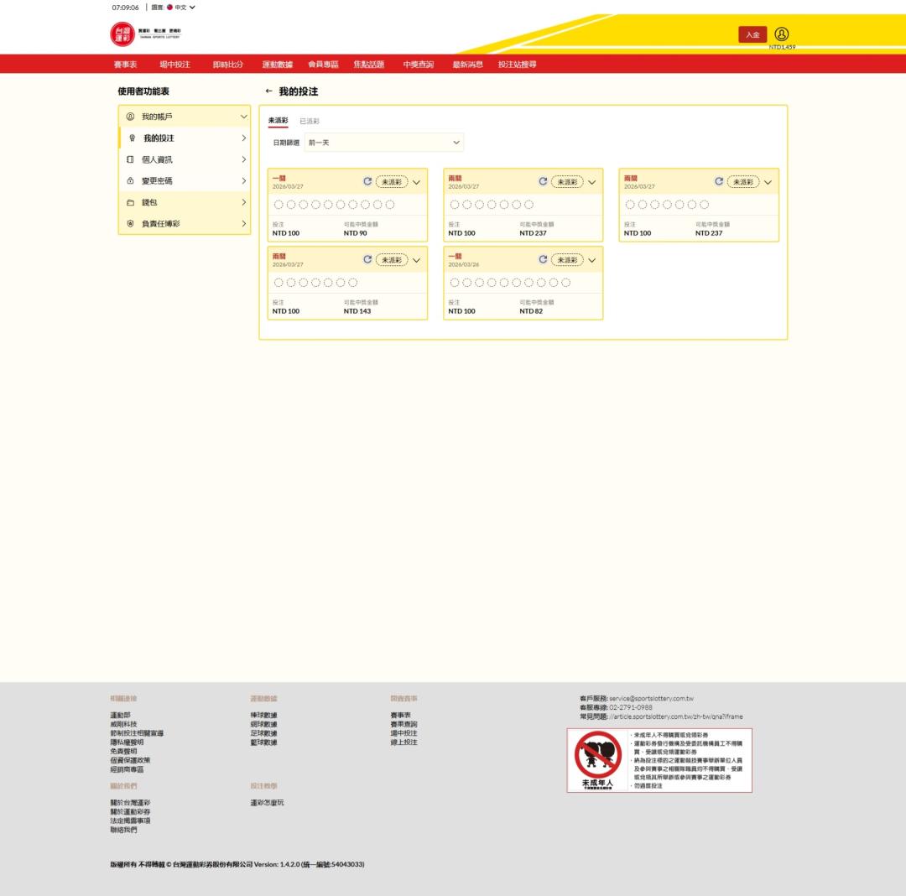The width and height of the screenshot is (906, 896).
Task: Open 場中投注 in the red navigation bar
Action: click(x=175, y=64)
